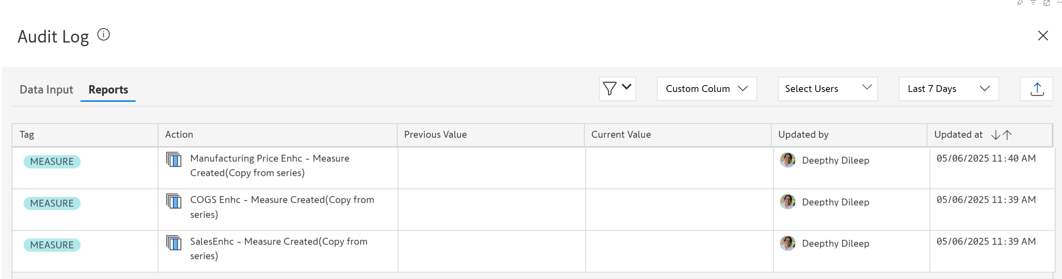Image resolution: width=1062 pixels, height=279 pixels.
Task: Click Deepthy Dileep avatar in first row
Action: point(787,160)
